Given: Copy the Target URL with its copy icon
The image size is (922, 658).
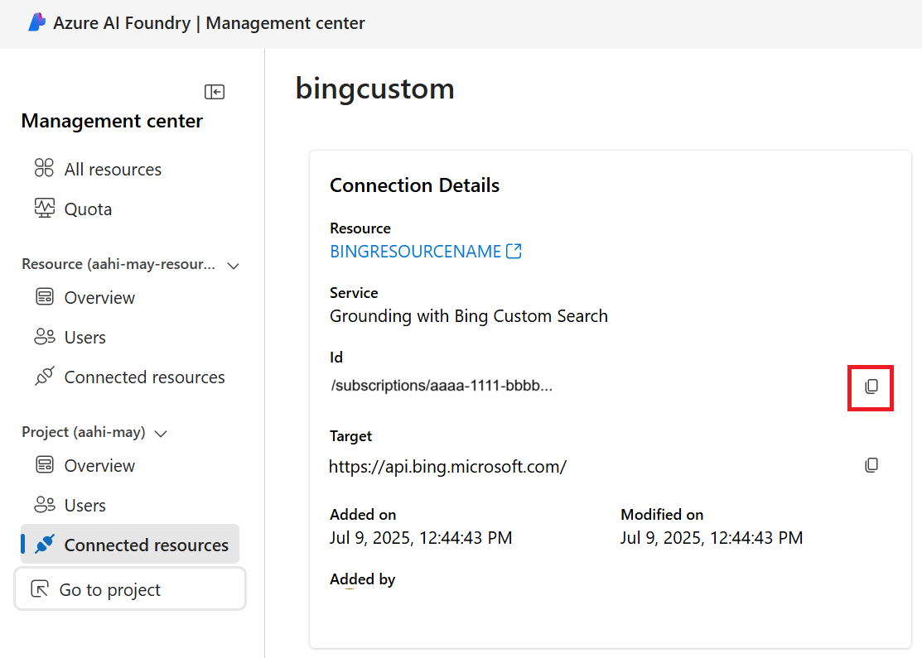Looking at the screenshot, I should coord(871,464).
